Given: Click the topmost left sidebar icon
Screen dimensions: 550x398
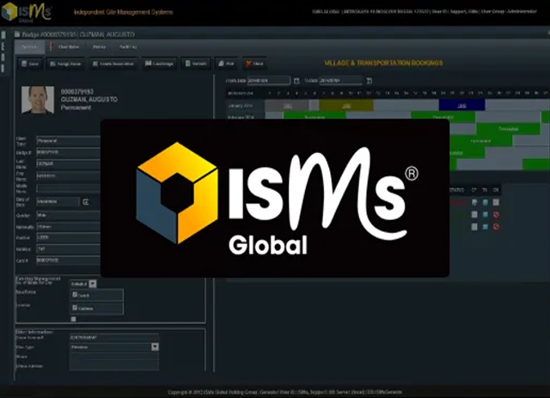Looking at the screenshot, I should pos(3,35).
